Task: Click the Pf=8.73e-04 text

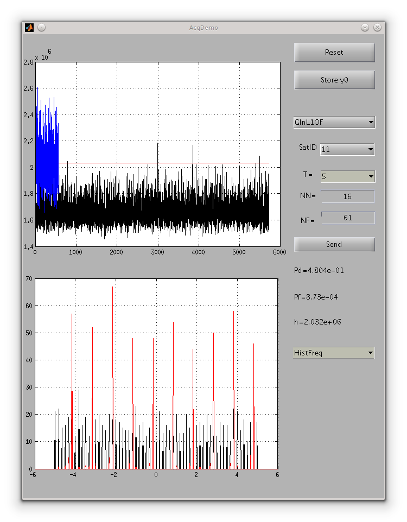Action: pyautogui.click(x=316, y=297)
